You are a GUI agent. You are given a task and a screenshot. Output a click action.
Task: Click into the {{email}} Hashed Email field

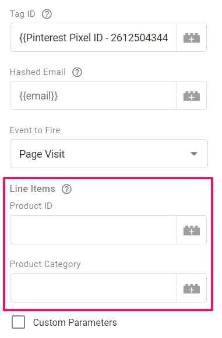click(x=93, y=95)
